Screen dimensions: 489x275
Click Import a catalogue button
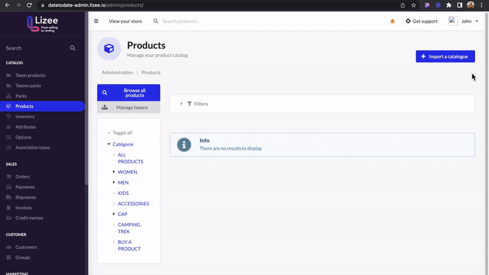[445, 56]
